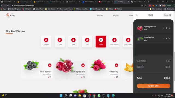The height and width of the screenshot is (98, 175).
Task: Reload the current page
Action: pyautogui.click(x=8, y=5)
